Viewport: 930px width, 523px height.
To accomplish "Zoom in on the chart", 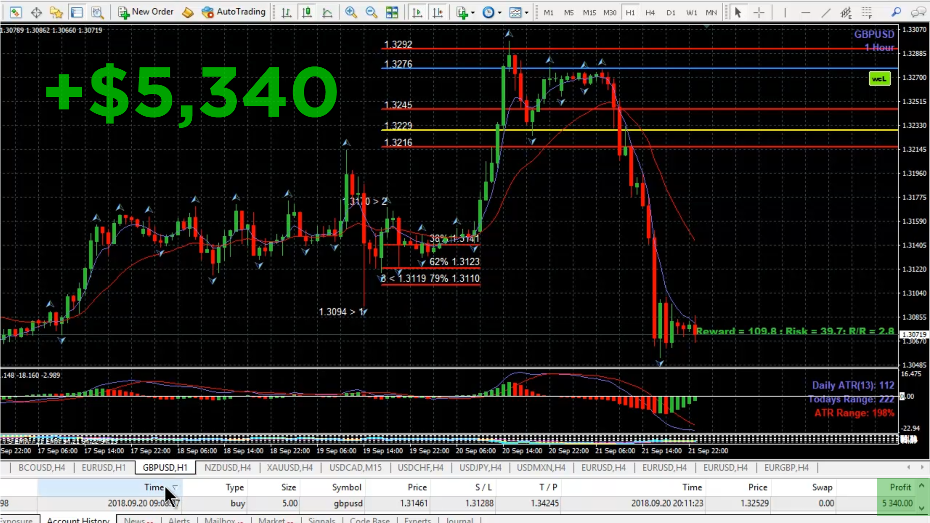I will (x=351, y=12).
